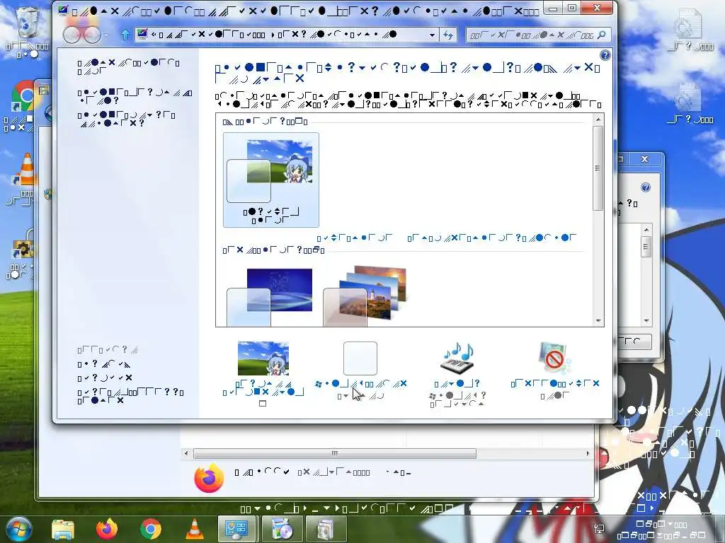This screenshot has height=543, width=725.
Task: Click the horizontal scrollbar thumb in background window
Action: (x=335, y=453)
